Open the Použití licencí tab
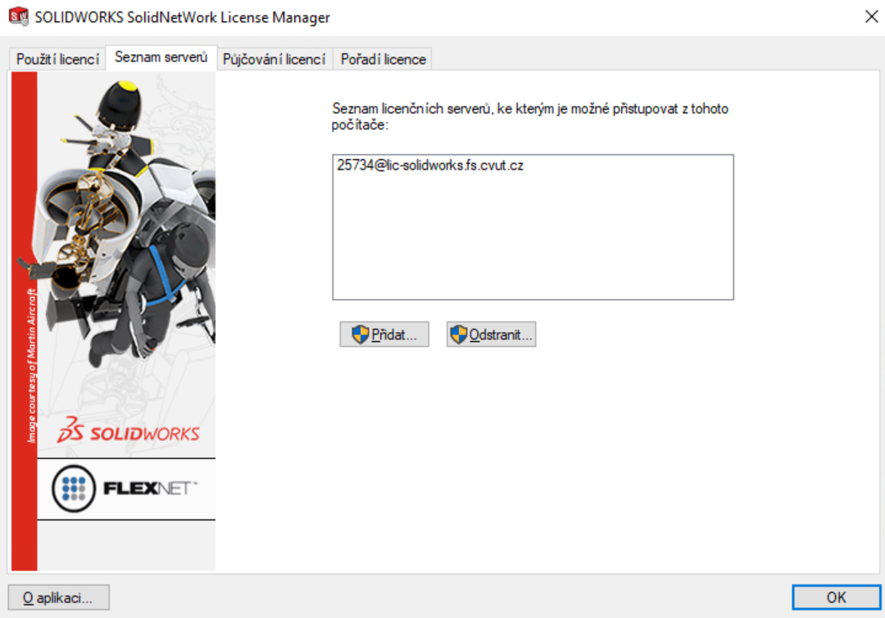This screenshot has height=618, width=885. coord(57,59)
